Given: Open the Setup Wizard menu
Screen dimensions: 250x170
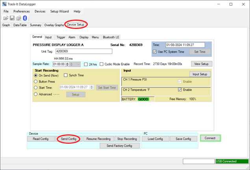Looking at the screenshot, I should click(x=59, y=11).
